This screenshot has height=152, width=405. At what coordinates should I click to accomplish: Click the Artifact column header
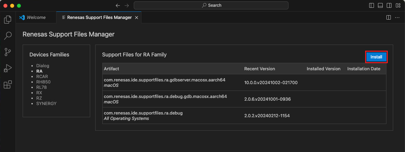tap(111, 69)
